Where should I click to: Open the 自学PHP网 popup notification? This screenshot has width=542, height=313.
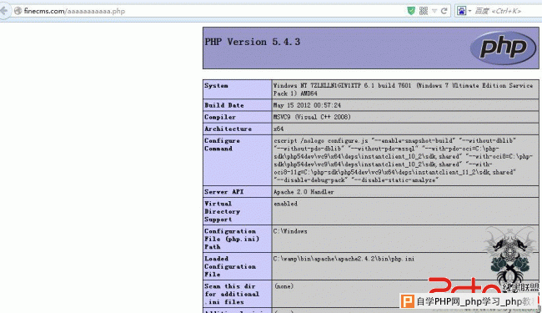(469, 301)
